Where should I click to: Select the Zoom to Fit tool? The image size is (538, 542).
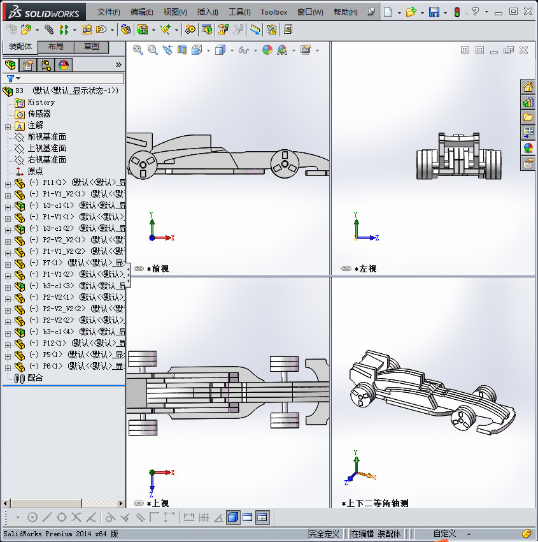tap(138, 49)
